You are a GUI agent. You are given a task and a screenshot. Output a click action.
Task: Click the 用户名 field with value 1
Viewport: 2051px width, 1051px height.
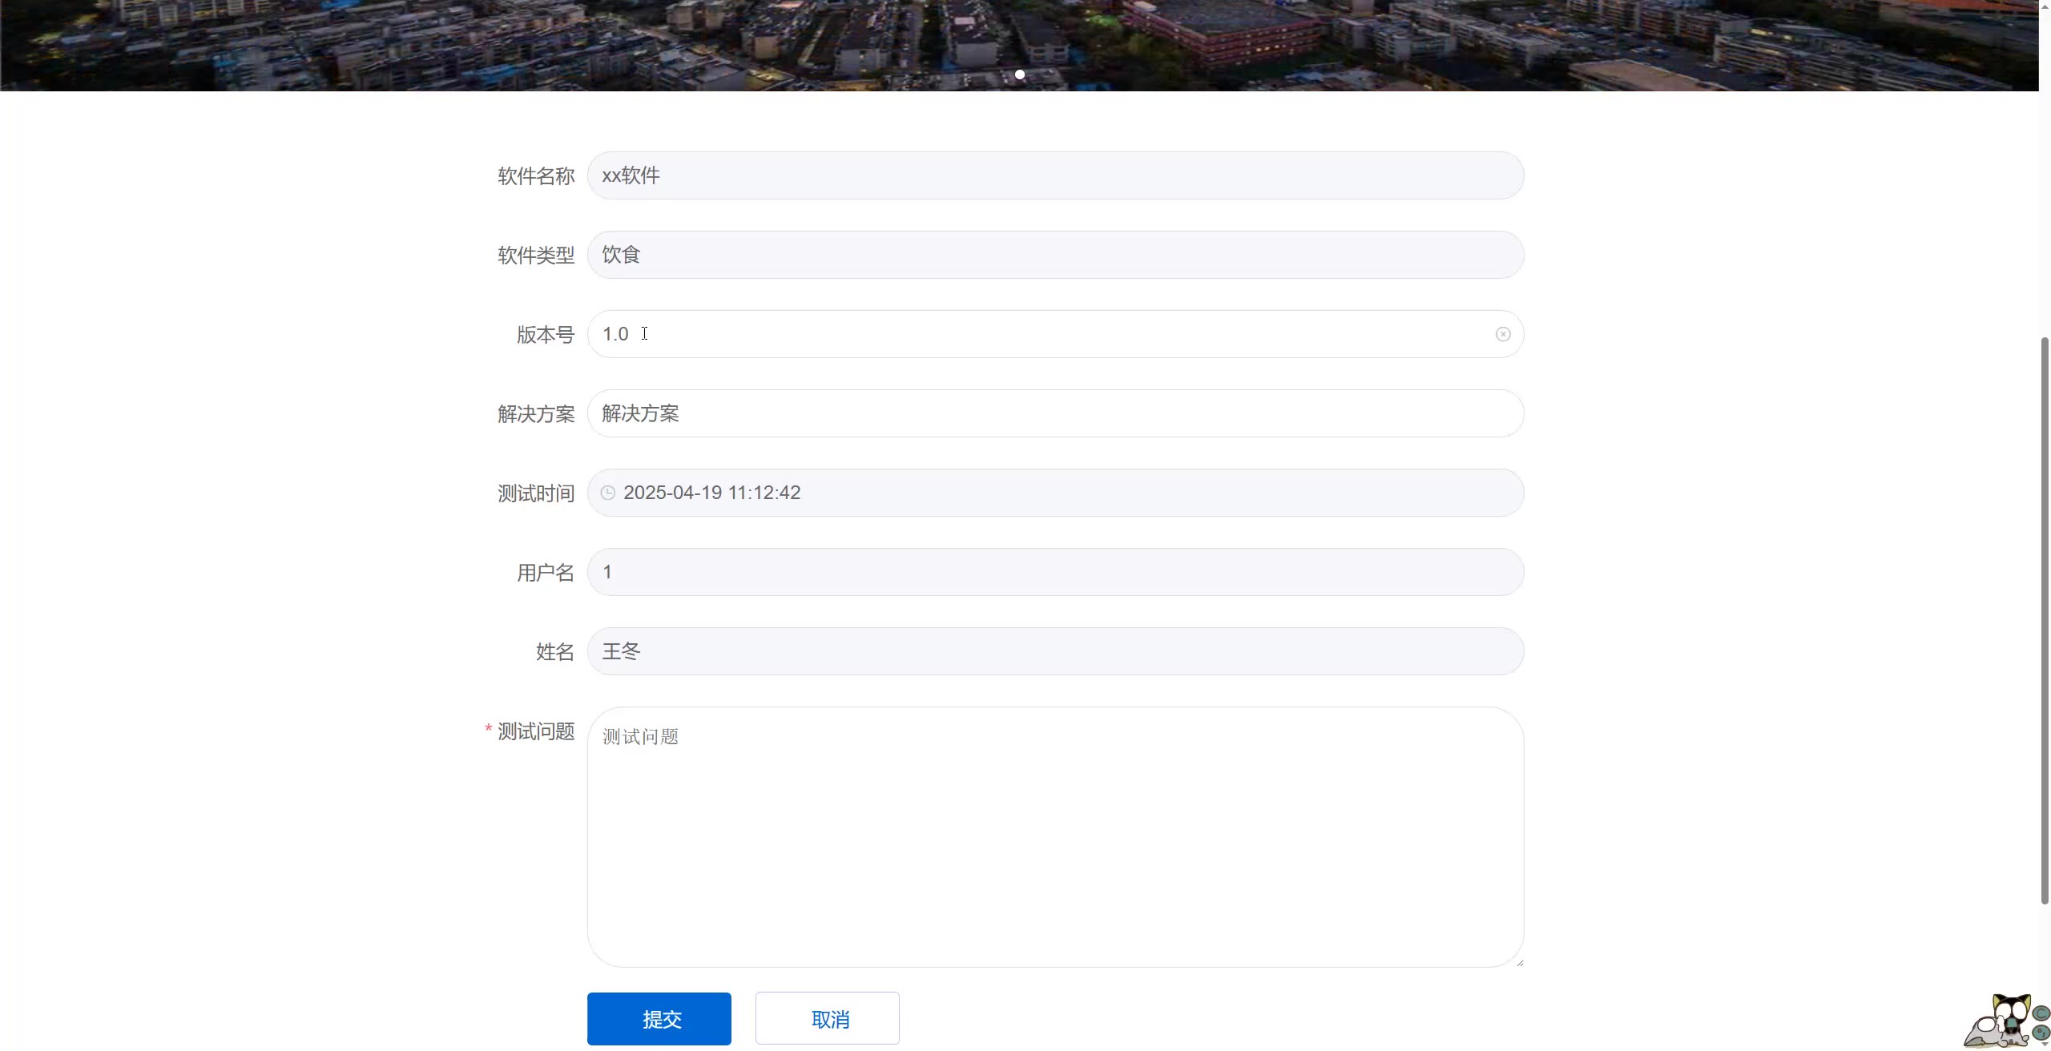pyautogui.click(x=1054, y=572)
